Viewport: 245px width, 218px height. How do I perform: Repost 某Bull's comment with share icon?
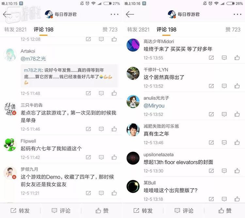click(x=211, y=199)
